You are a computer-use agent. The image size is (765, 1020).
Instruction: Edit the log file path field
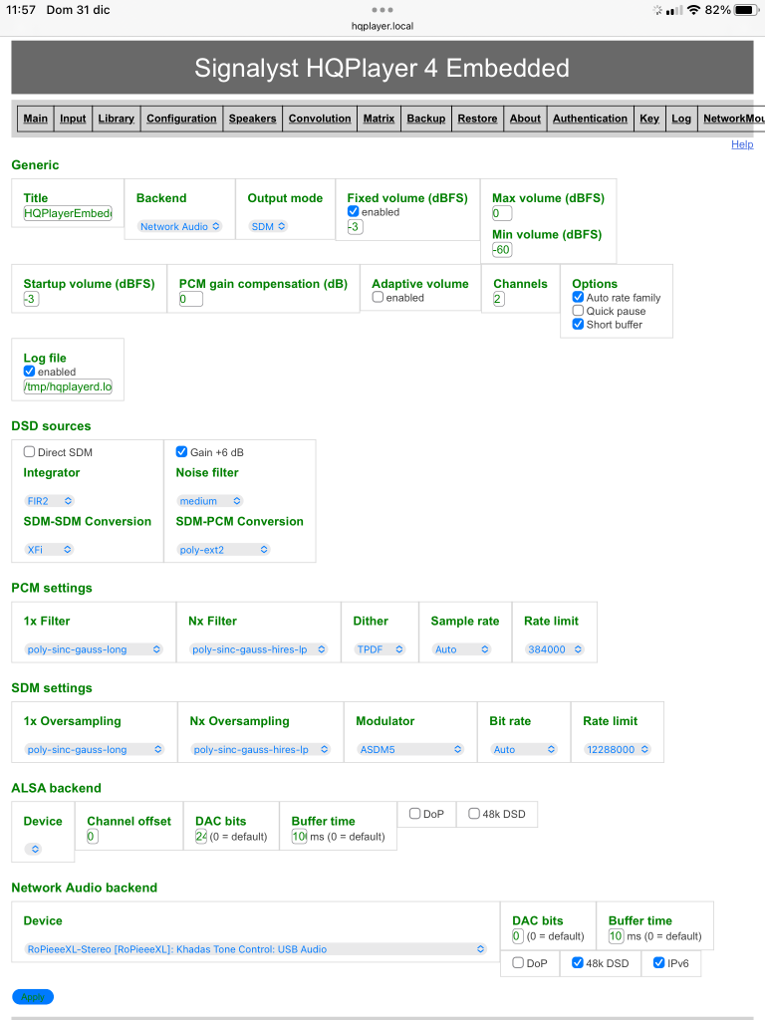[68, 386]
